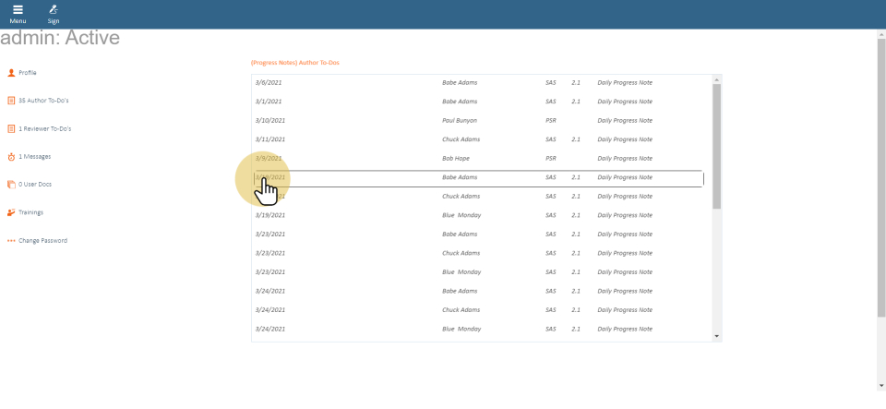Open the hamburger Menu icon

click(18, 9)
